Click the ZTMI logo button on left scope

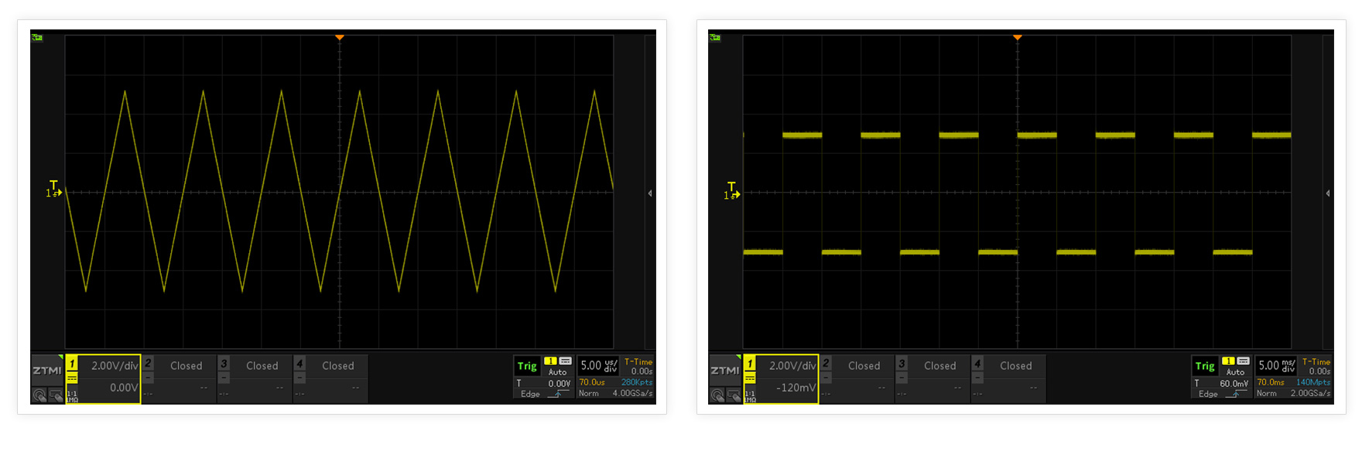tap(46, 371)
